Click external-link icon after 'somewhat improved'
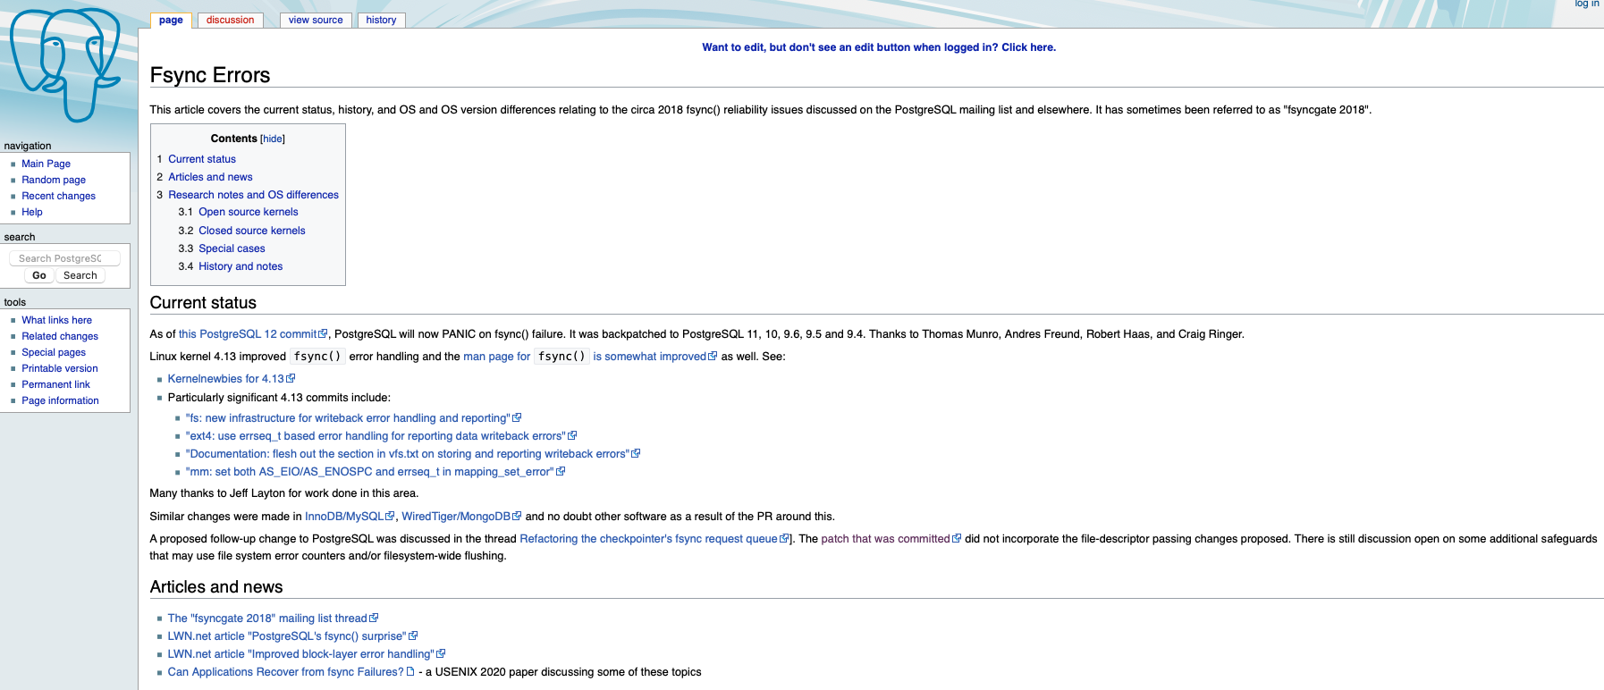1604x690 pixels. (713, 357)
